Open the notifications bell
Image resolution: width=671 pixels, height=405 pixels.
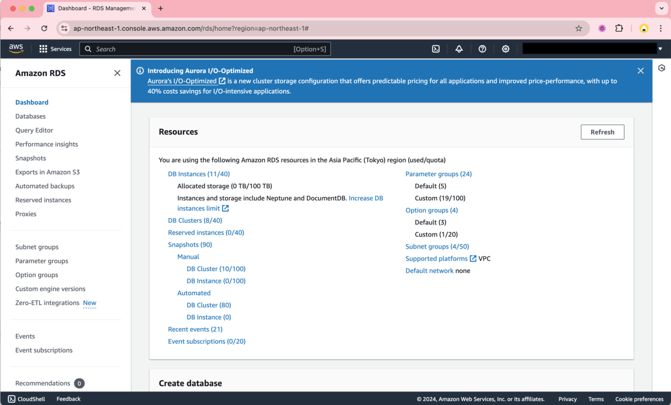(x=459, y=49)
